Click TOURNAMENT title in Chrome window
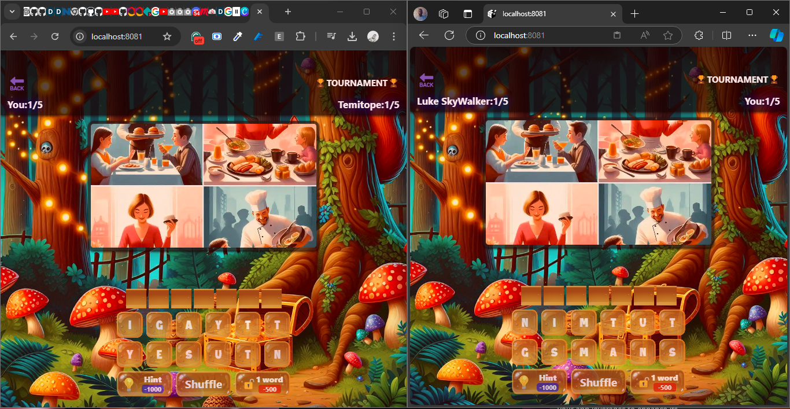 pyautogui.click(x=357, y=83)
